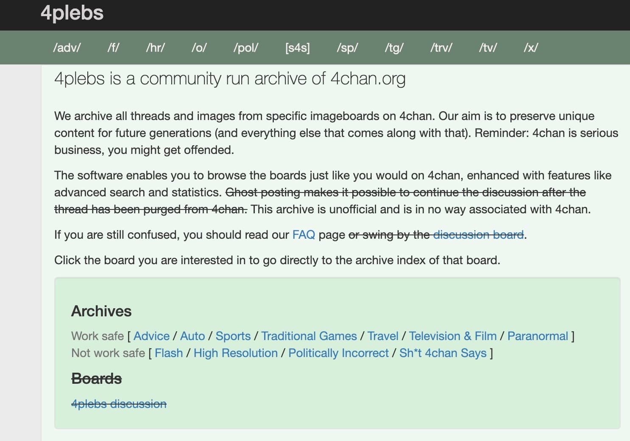Open the Television & Film archive

coord(452,336)
